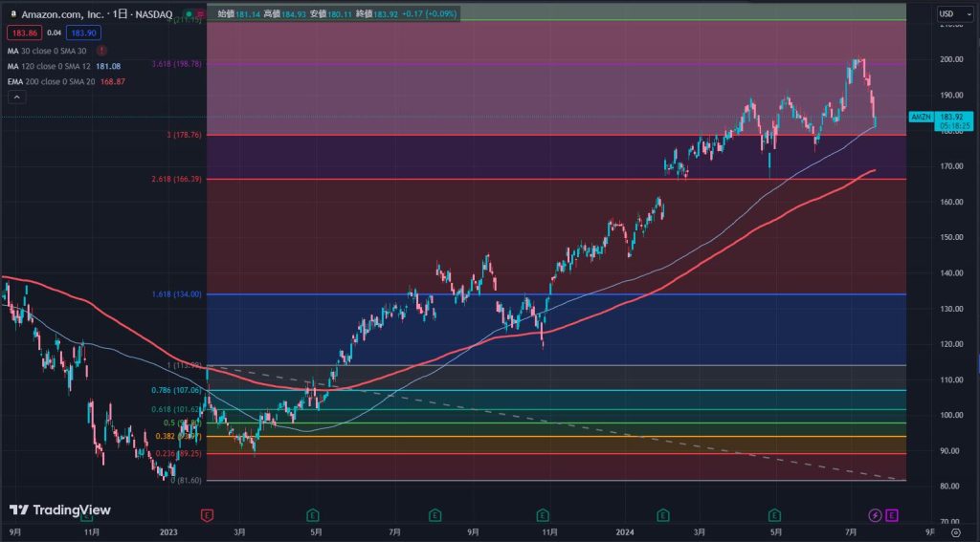This screenshot has width=980, height=542.
Task: Select the 0 (81.60) Fibonacci level label
Action: tap(187, 480)
